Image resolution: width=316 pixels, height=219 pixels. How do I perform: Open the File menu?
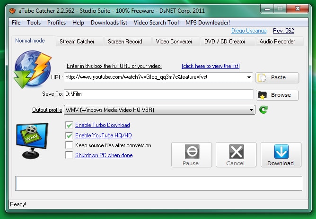coord(16,23)
